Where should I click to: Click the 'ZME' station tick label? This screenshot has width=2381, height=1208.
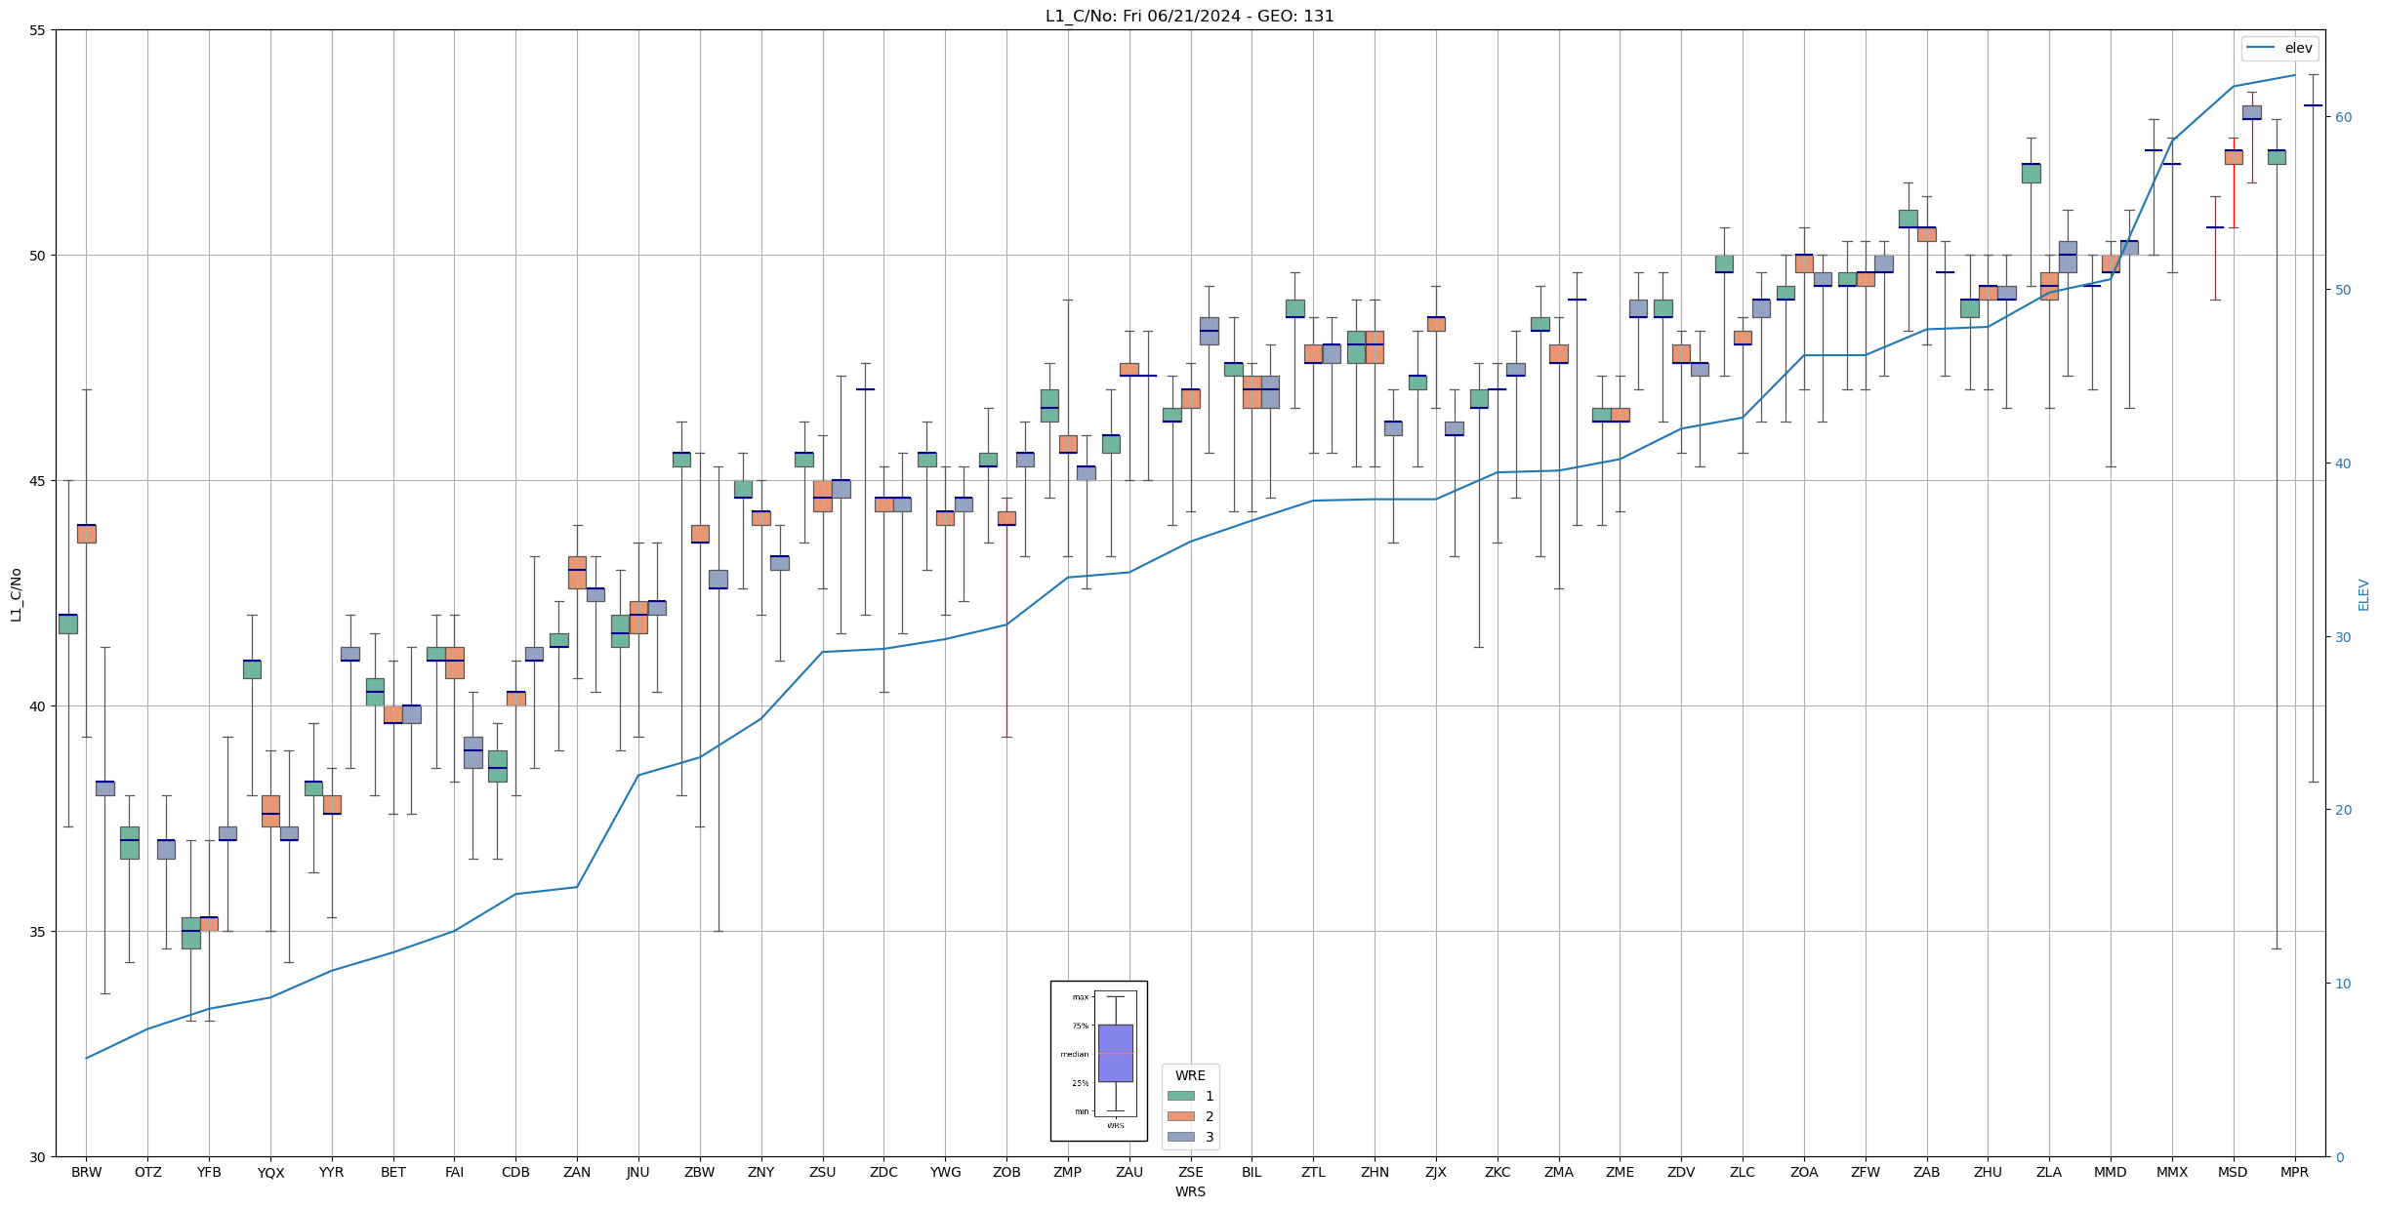(x=1620, y=1172)
